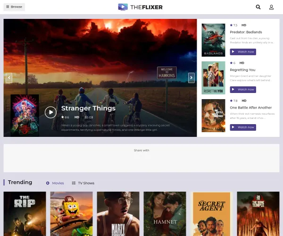
Task: Click the Predator: Badlands poster
Action: pos(213,40)
